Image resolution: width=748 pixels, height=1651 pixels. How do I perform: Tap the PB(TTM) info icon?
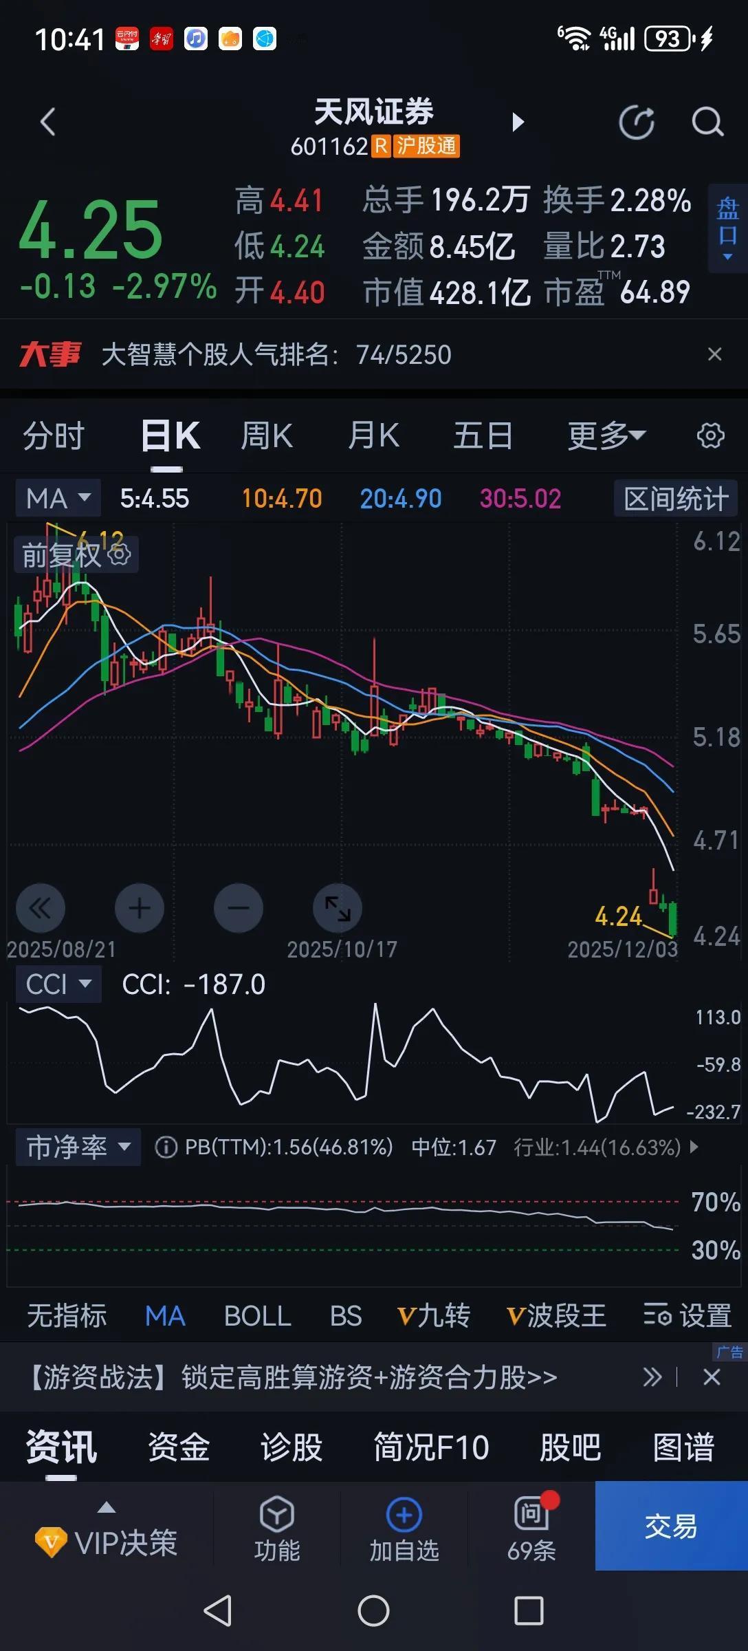coord(166,1147)
